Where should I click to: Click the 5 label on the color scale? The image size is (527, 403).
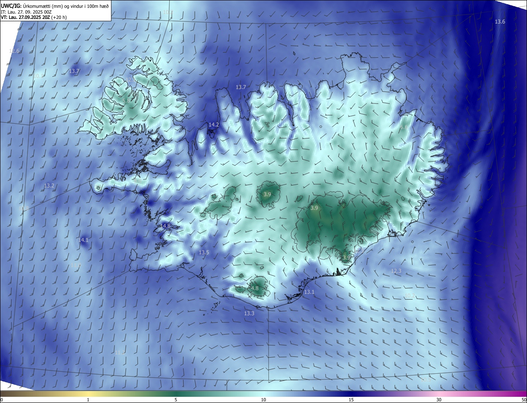click(x=176, y=400)
